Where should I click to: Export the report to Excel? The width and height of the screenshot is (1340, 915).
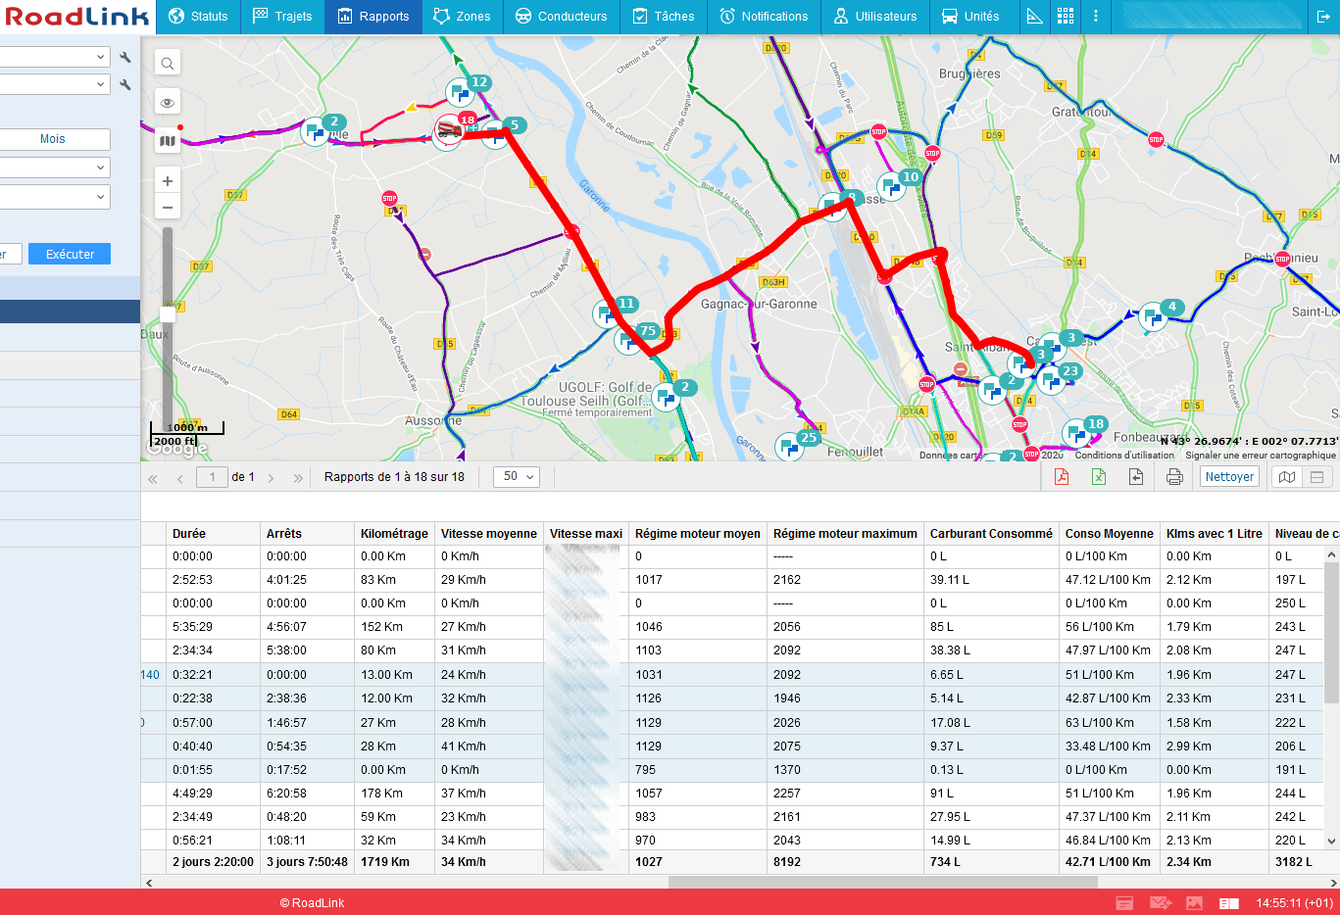[1098, 477]
